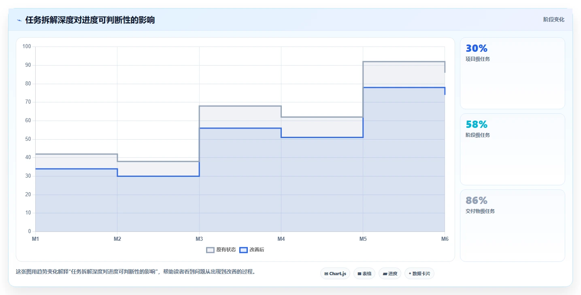The image size is (581, 295).
Task: Click the 项目级任务 caption
Action: [478, 59]
